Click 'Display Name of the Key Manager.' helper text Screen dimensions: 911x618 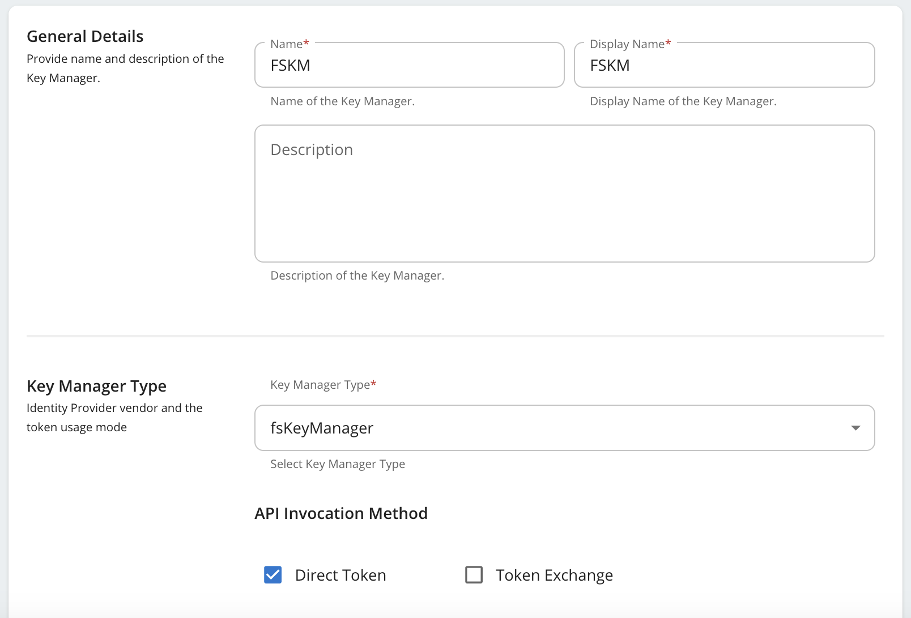click(x=683, y=101)
